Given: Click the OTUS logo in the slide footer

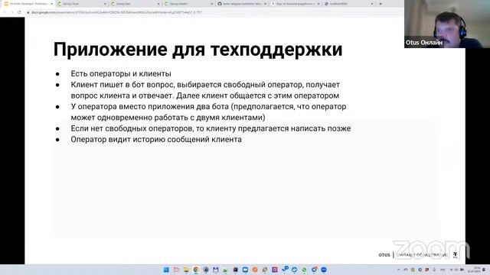Looking at the screenshot, I should coord(384,254).
